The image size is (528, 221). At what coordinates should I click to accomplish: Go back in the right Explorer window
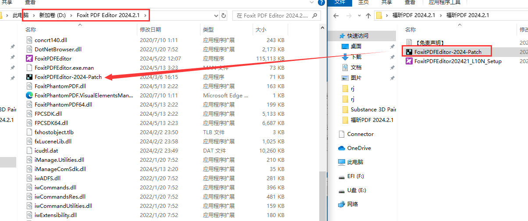(x=336, y=15)
